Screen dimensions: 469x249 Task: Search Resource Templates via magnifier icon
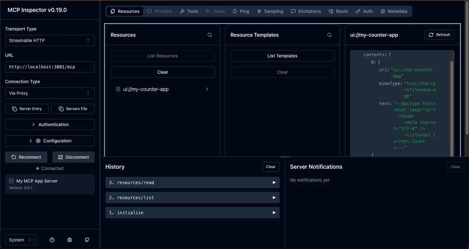coord(329,35)
